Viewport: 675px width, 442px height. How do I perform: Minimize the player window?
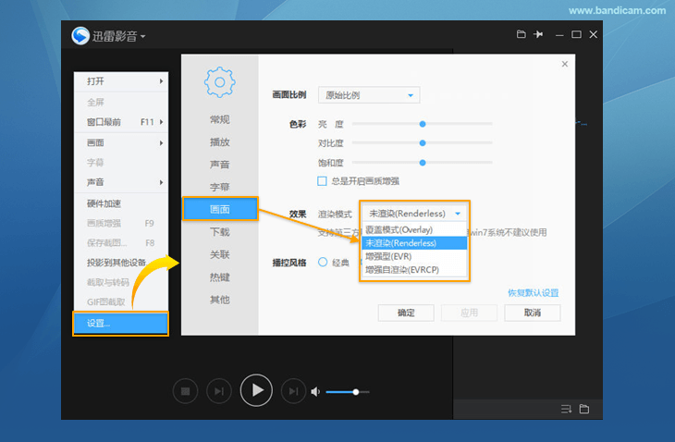tap(559, 35)
